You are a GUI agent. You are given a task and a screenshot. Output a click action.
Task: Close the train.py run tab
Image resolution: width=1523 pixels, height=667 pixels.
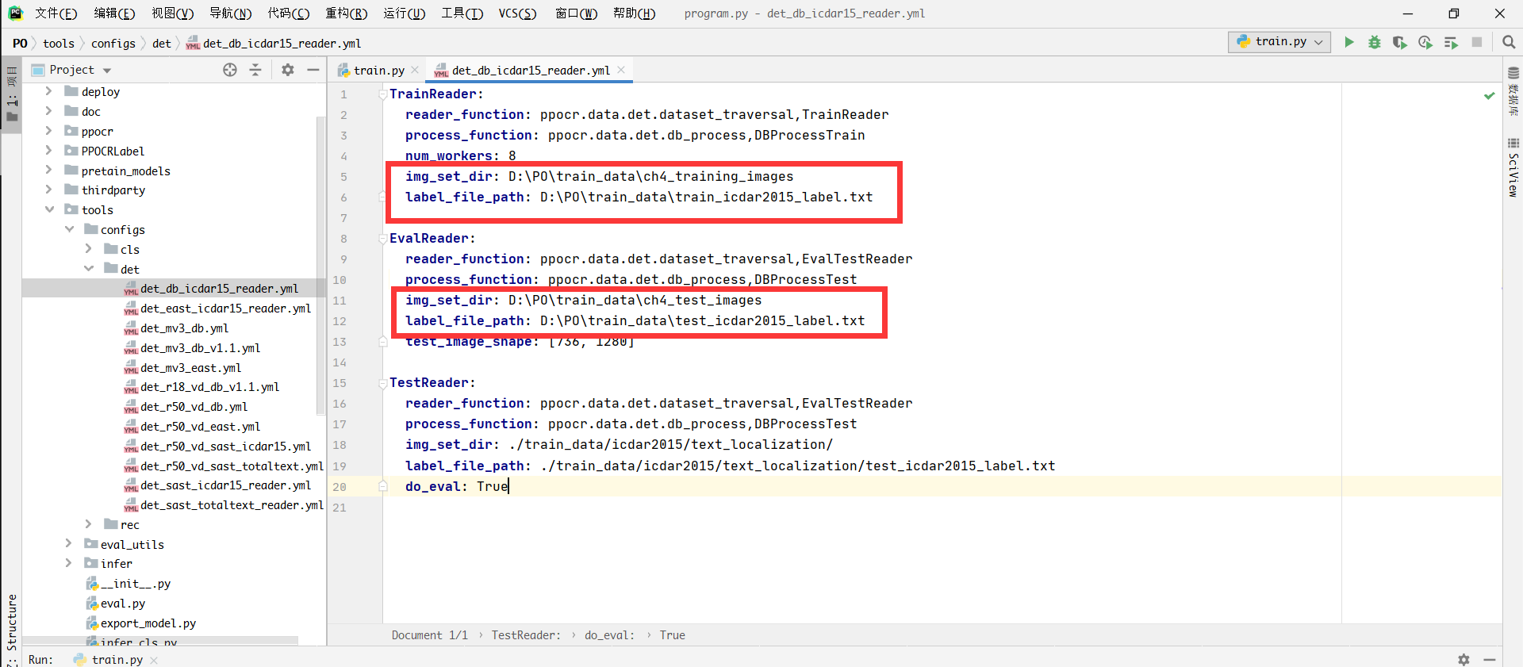pos(154,660)
